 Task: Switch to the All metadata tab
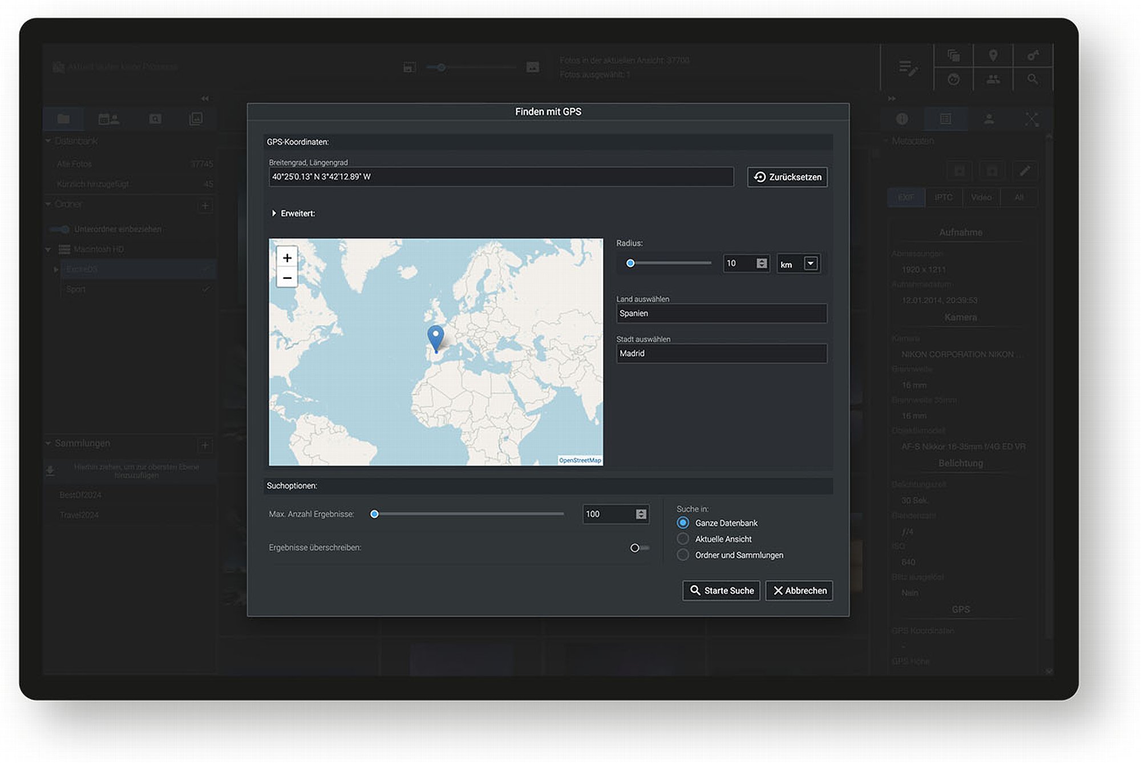(1019, 197)
